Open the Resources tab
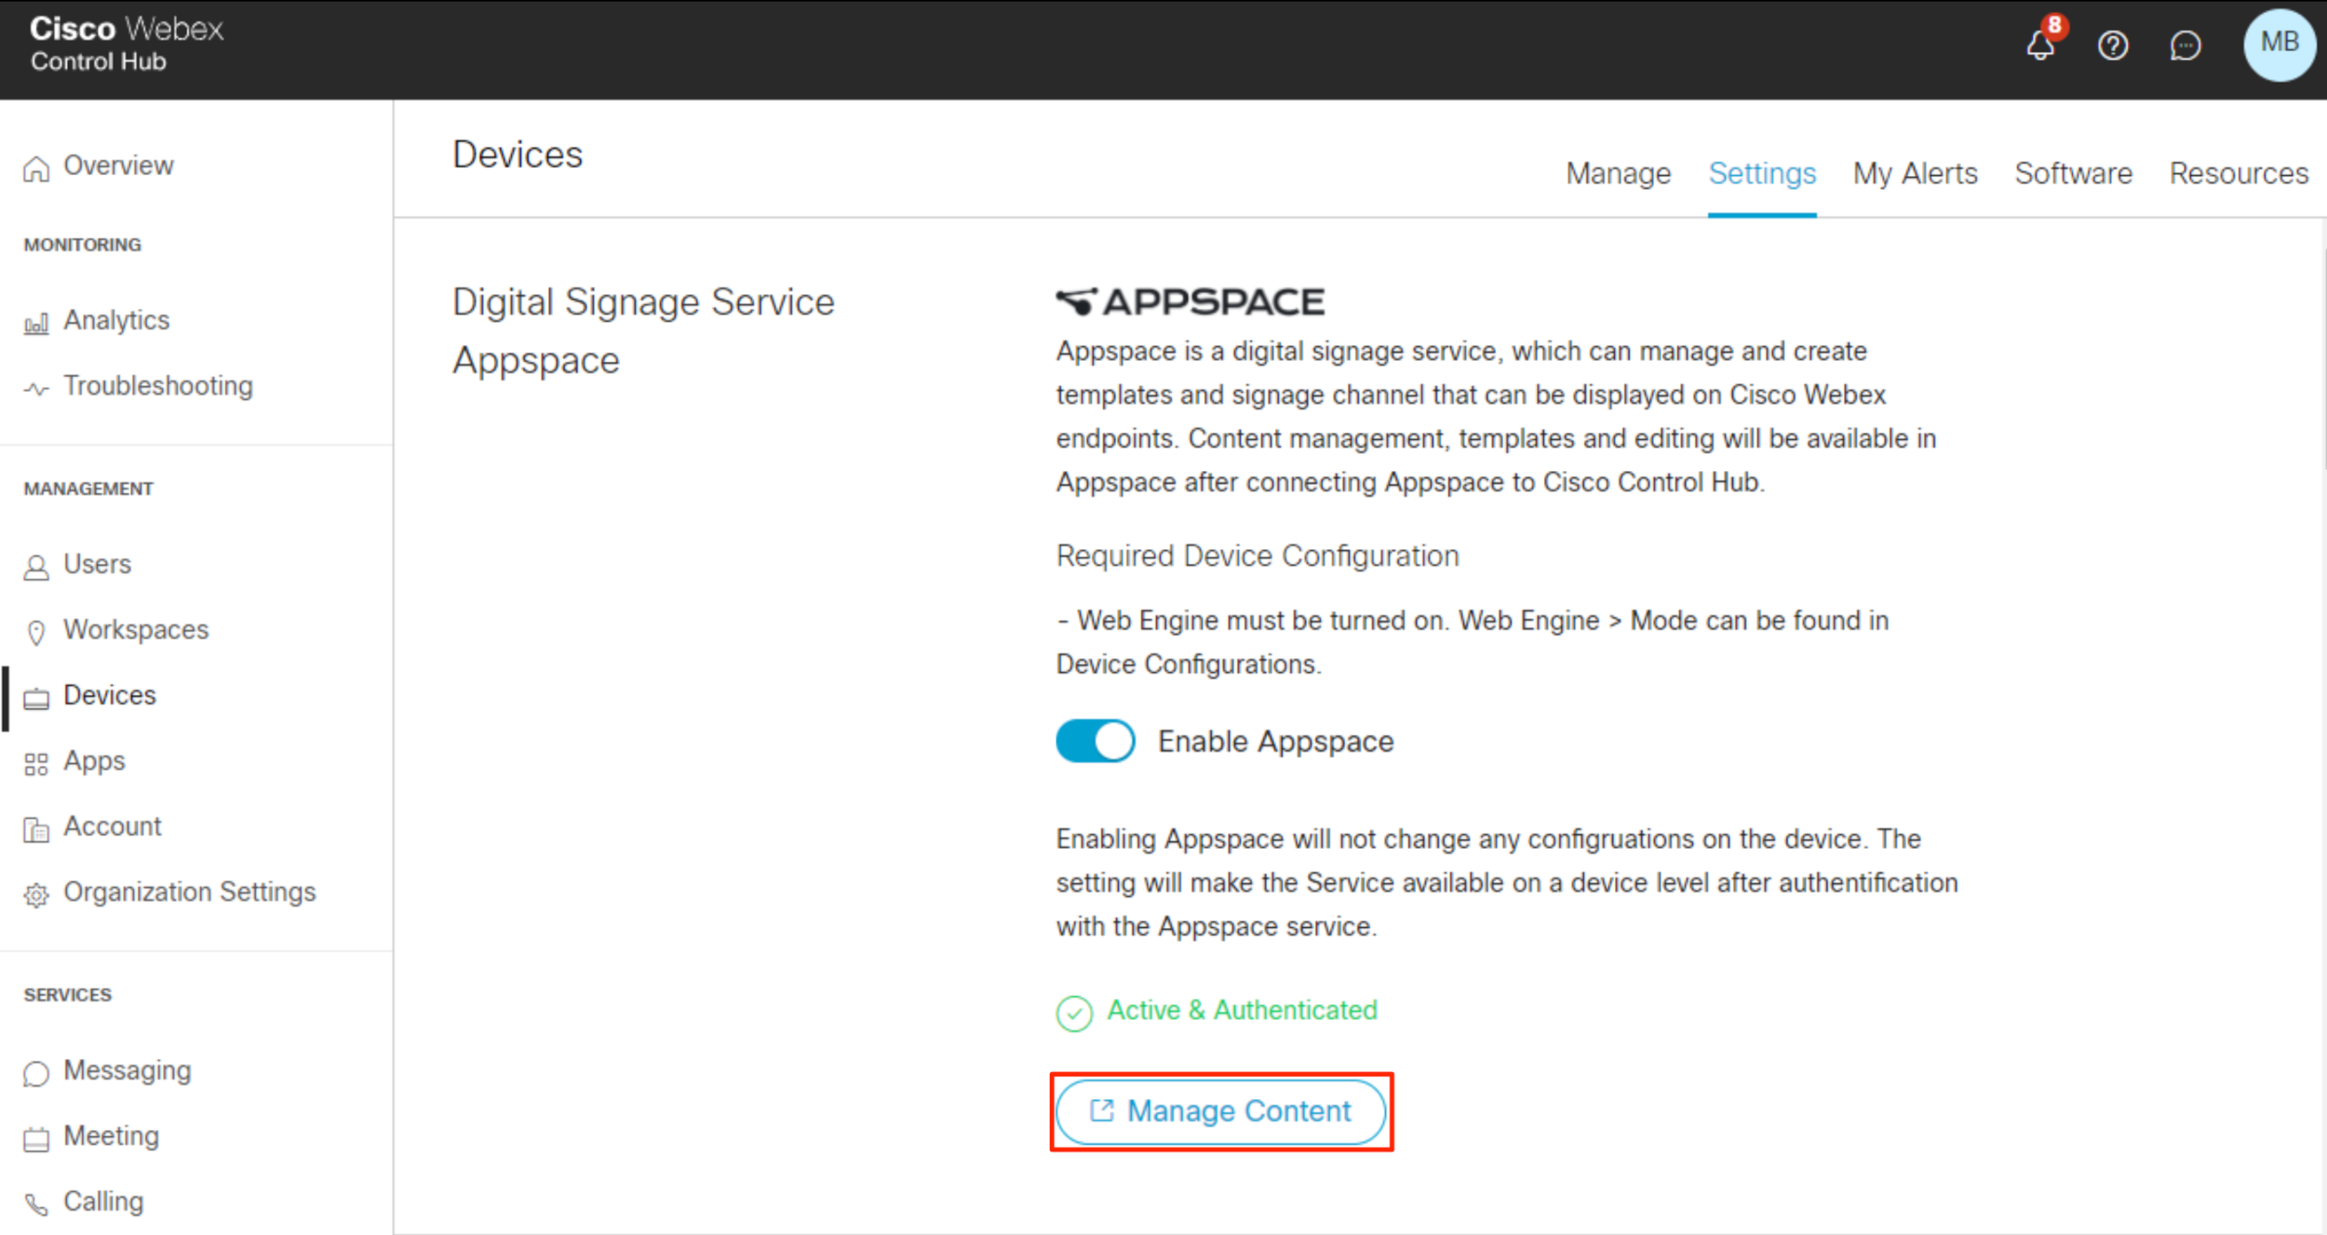The image size is (2327, 1235). [x=2239, y=173]
